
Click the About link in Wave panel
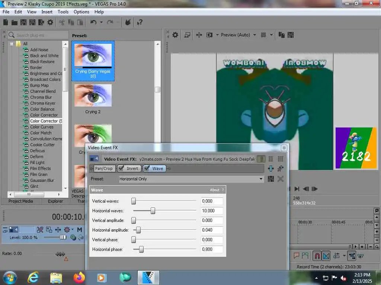tap(215, 190)
